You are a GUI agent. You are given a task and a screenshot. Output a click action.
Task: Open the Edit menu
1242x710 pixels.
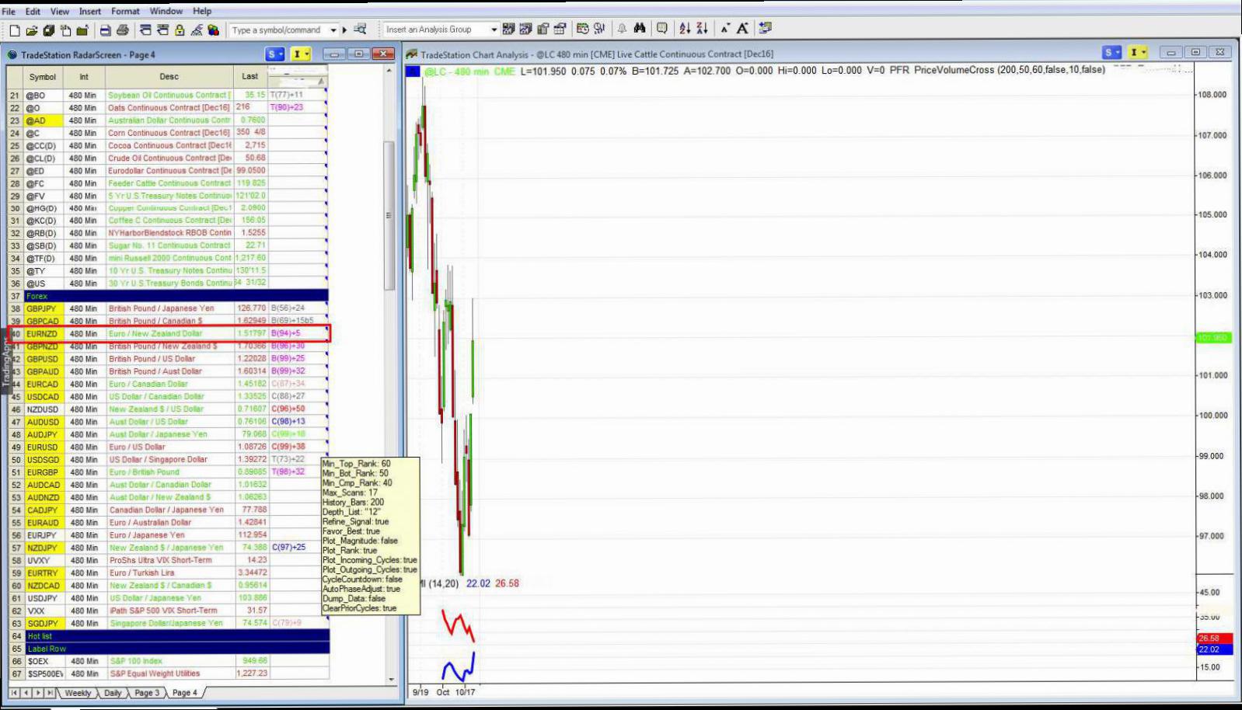(x=33, y=11)
